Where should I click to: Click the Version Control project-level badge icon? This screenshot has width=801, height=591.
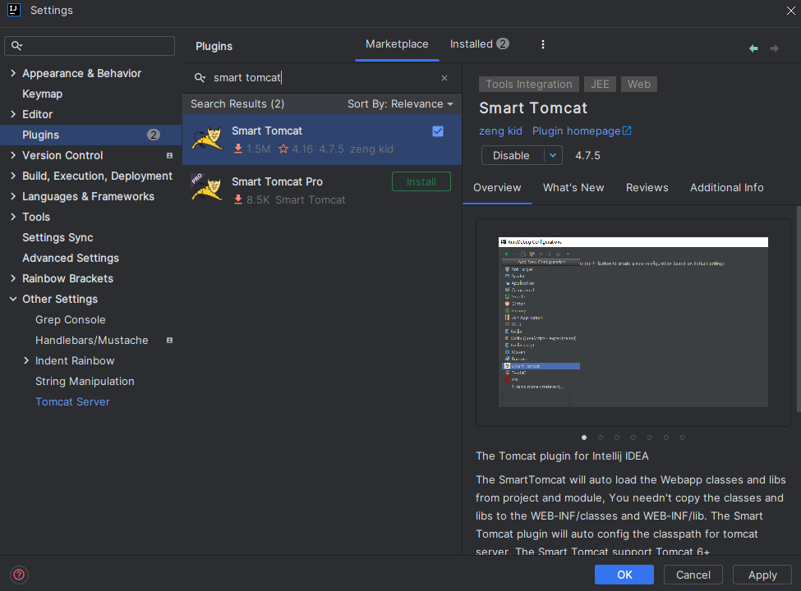point(169,156)
